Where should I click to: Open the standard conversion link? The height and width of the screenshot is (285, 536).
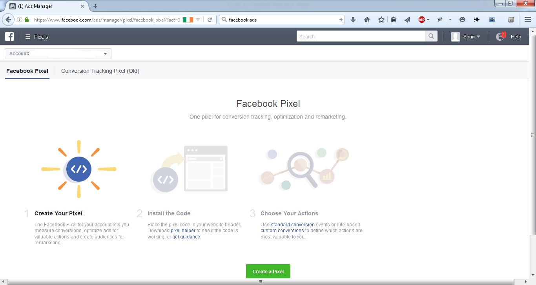[293, 225]
